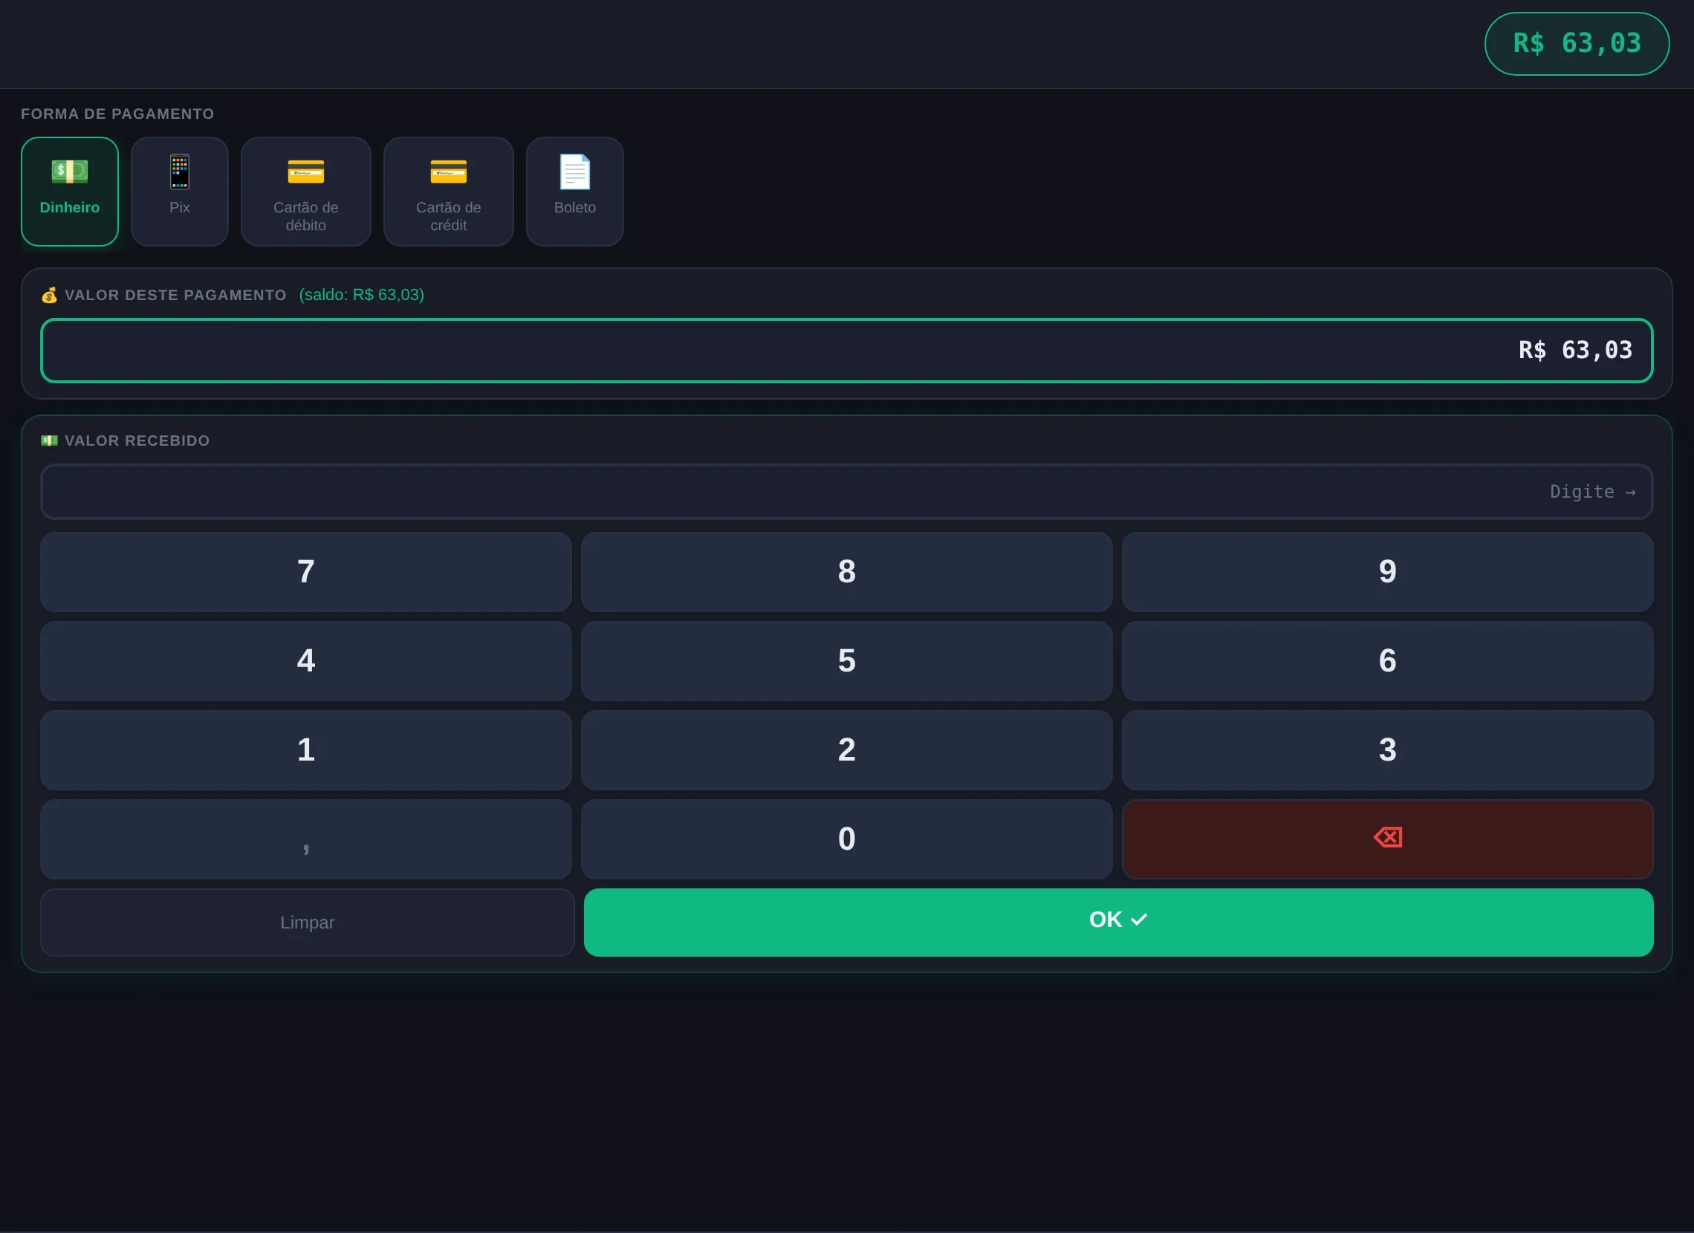Tap keypad digit 3
The image size is (1694, 1233).
(x=1387, y=749)
